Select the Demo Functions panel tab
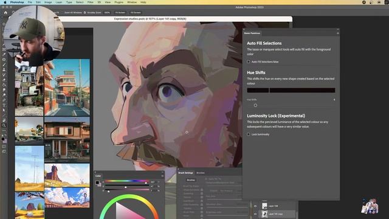 click(252, 33)
